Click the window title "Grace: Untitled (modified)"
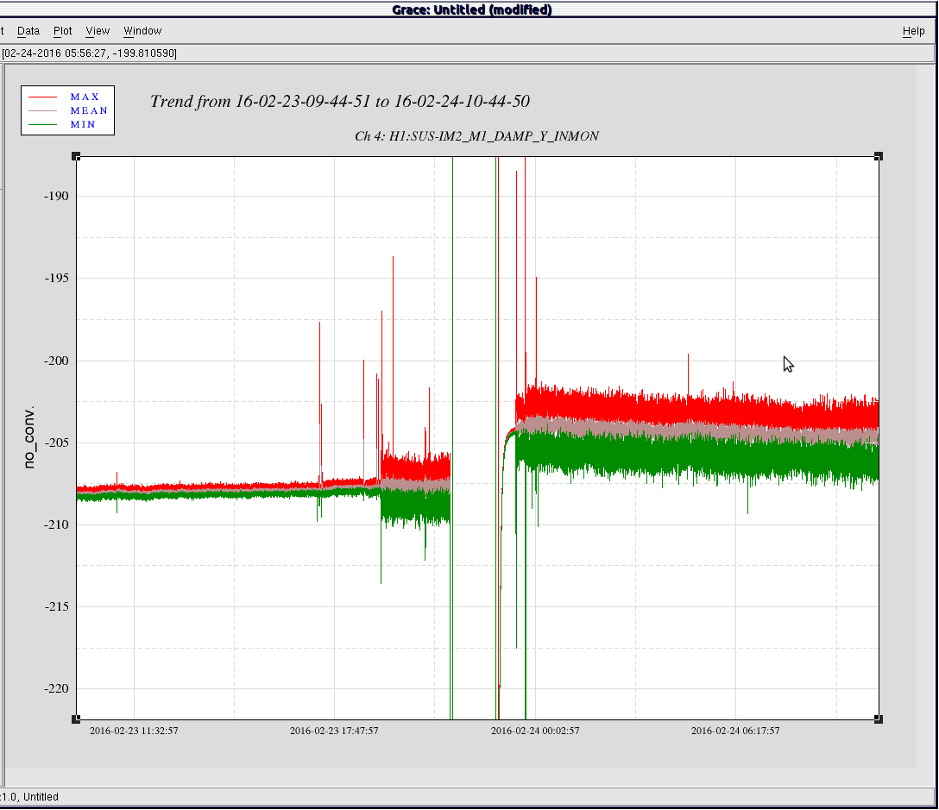 click(472, 9)
